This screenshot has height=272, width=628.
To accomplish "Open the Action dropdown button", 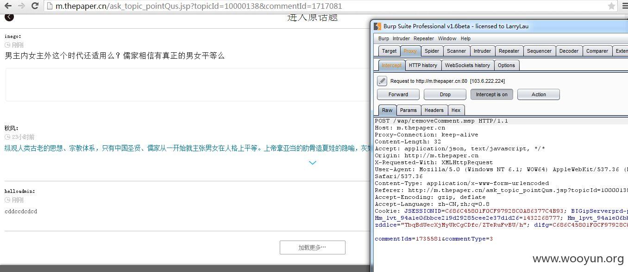I will point(538,94).
